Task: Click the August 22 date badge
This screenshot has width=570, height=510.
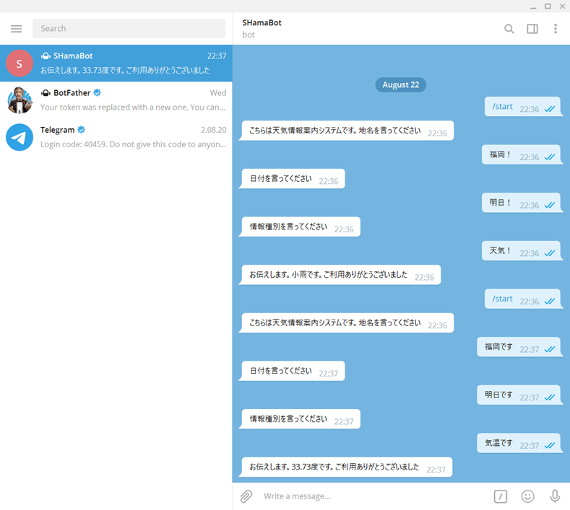Action: [x=400, y=84]
